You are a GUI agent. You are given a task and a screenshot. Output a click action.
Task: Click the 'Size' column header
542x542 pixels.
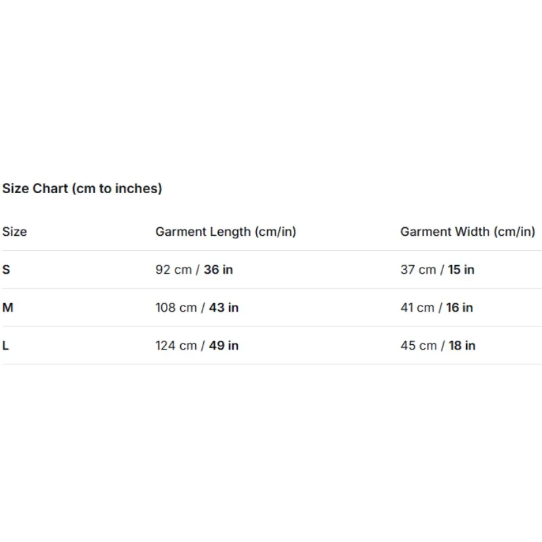click(x=14, y=232)
